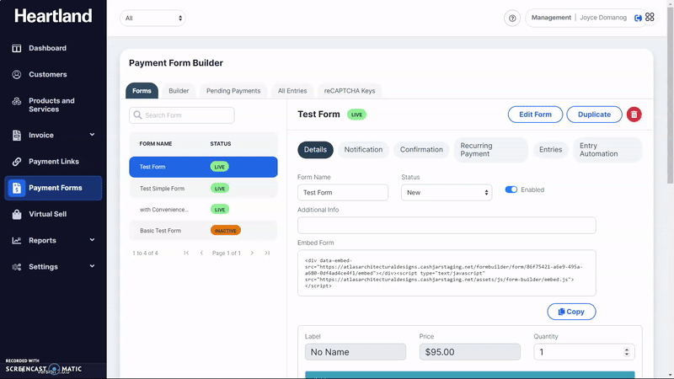The image size is (674, 379).
Task: Open Dashboard from the sidebar
Action: (47, 48)
